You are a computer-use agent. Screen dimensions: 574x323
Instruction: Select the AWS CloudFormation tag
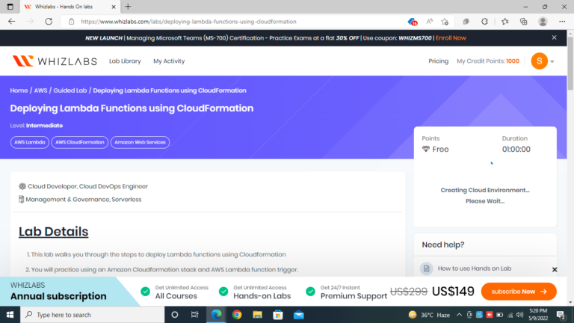[80, 142]
